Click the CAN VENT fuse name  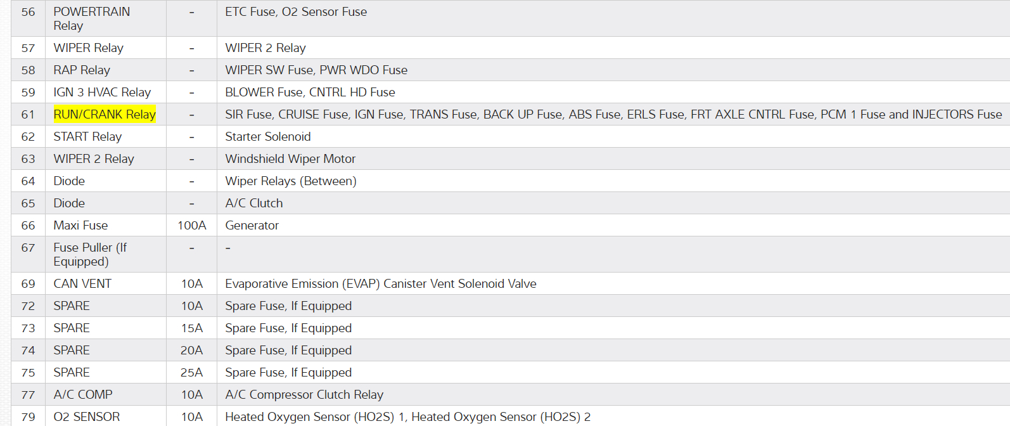(x=82, y=284)
